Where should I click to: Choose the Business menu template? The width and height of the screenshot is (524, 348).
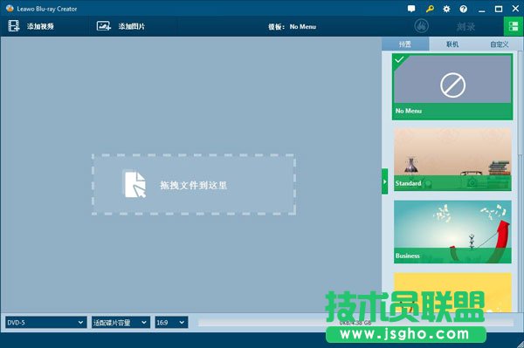click(452, 232)
